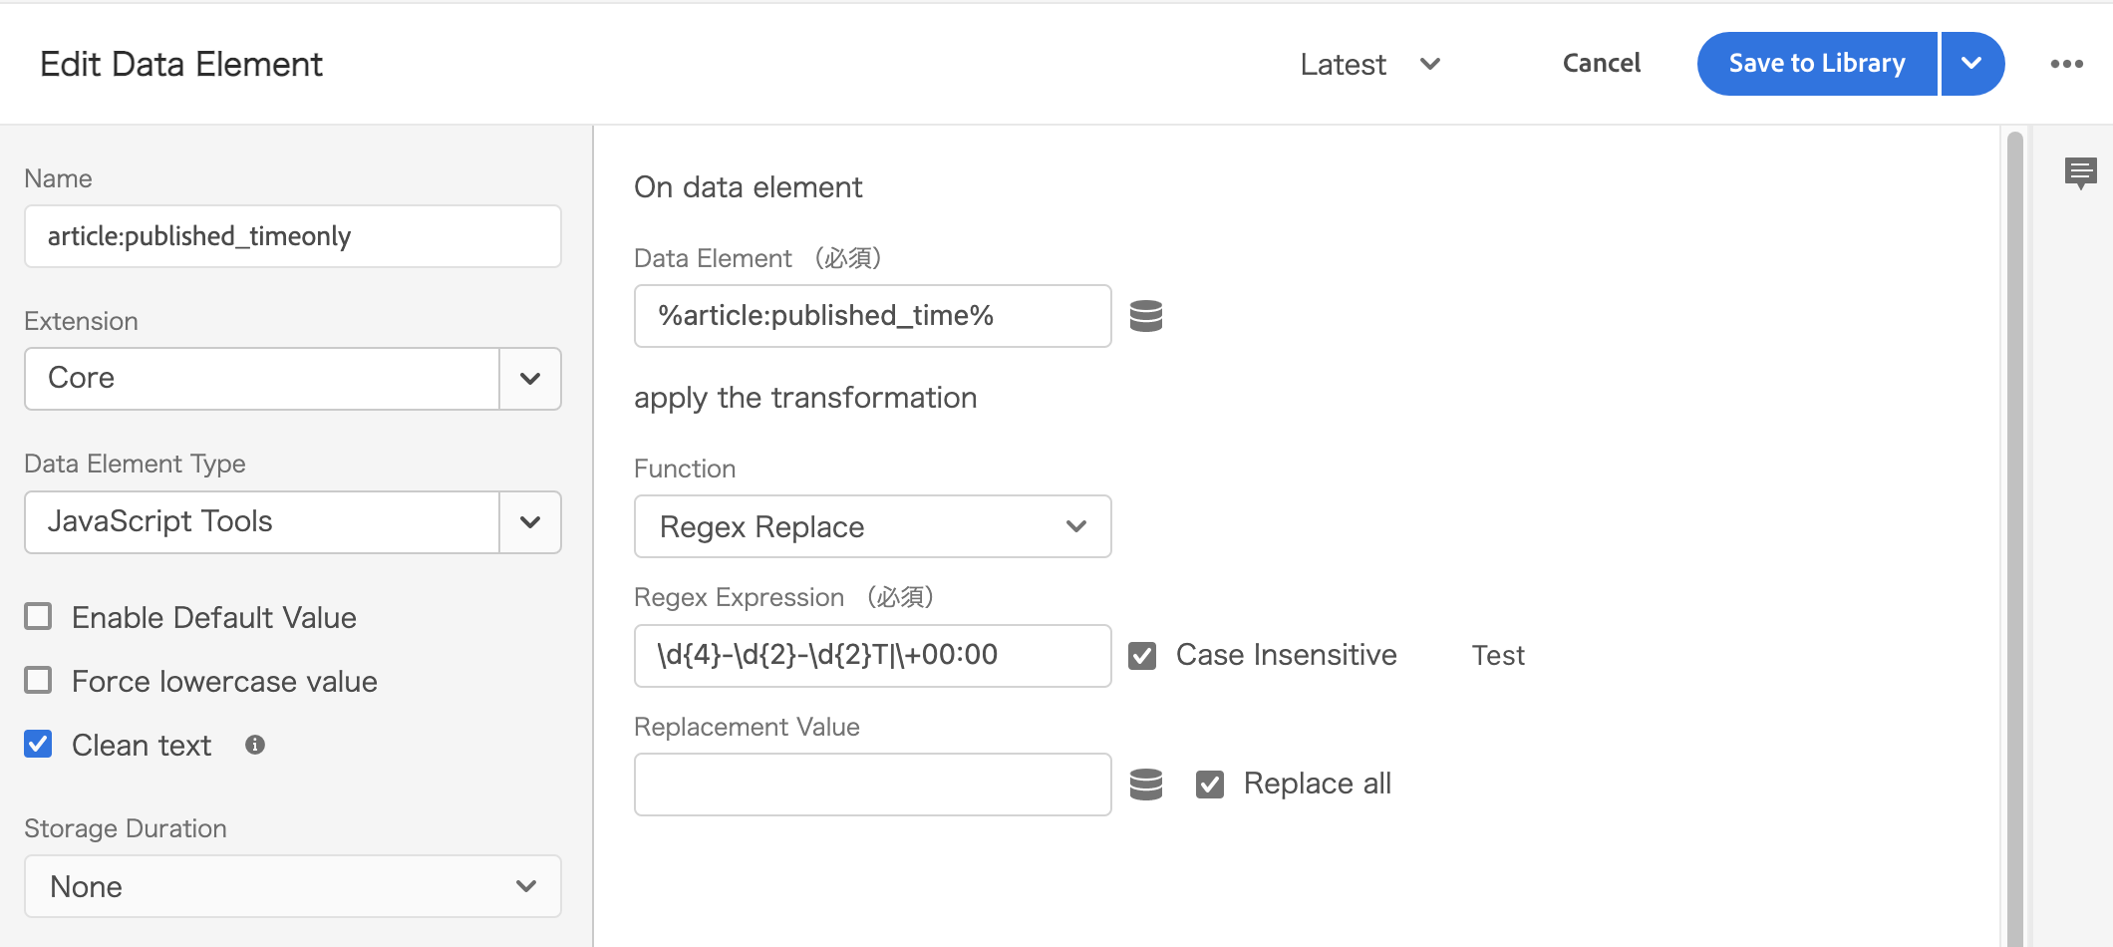Check Force lowercase value

[x=38, y=680]
